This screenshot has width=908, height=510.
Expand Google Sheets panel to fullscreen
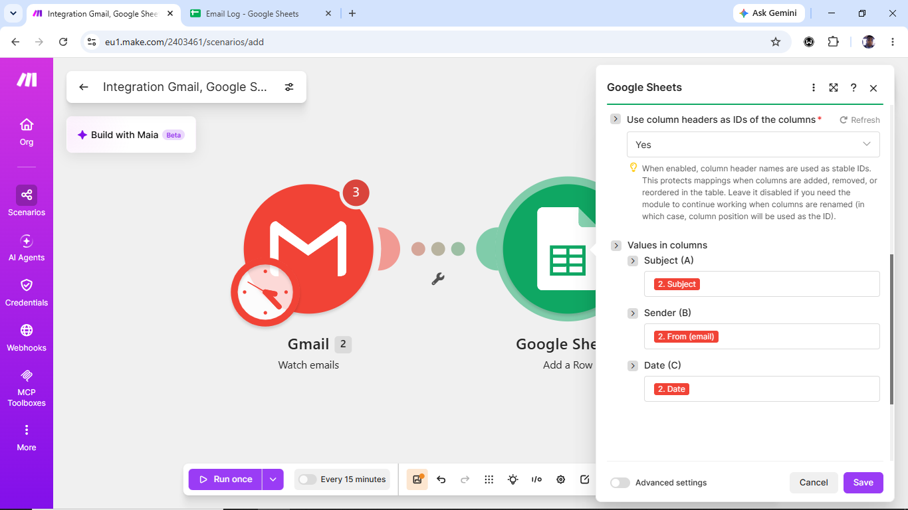tap(834, 88)
